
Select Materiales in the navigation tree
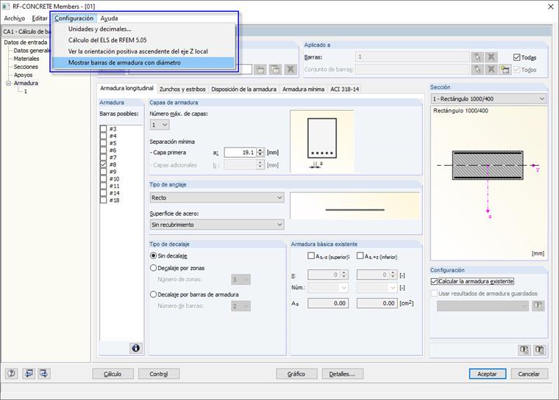click(x=26, y=59)
